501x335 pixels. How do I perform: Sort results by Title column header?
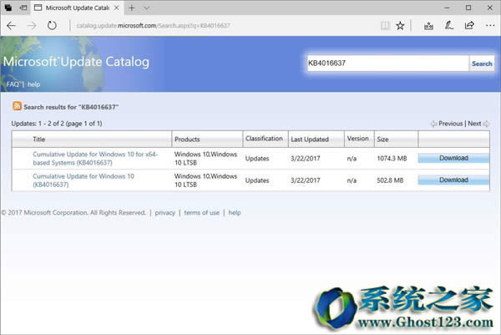(39, 139)
